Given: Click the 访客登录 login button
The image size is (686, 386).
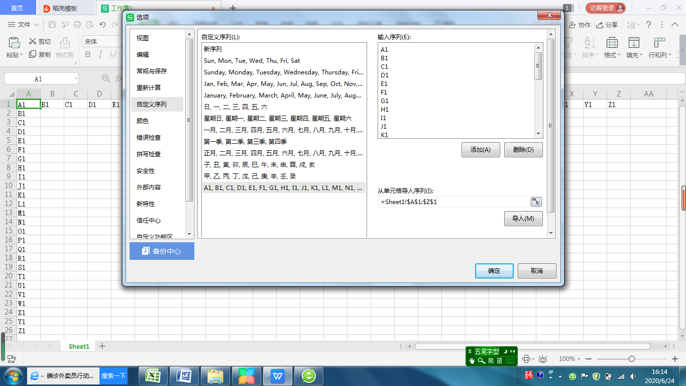Looking at the screenshot, I should click(606, 8).
